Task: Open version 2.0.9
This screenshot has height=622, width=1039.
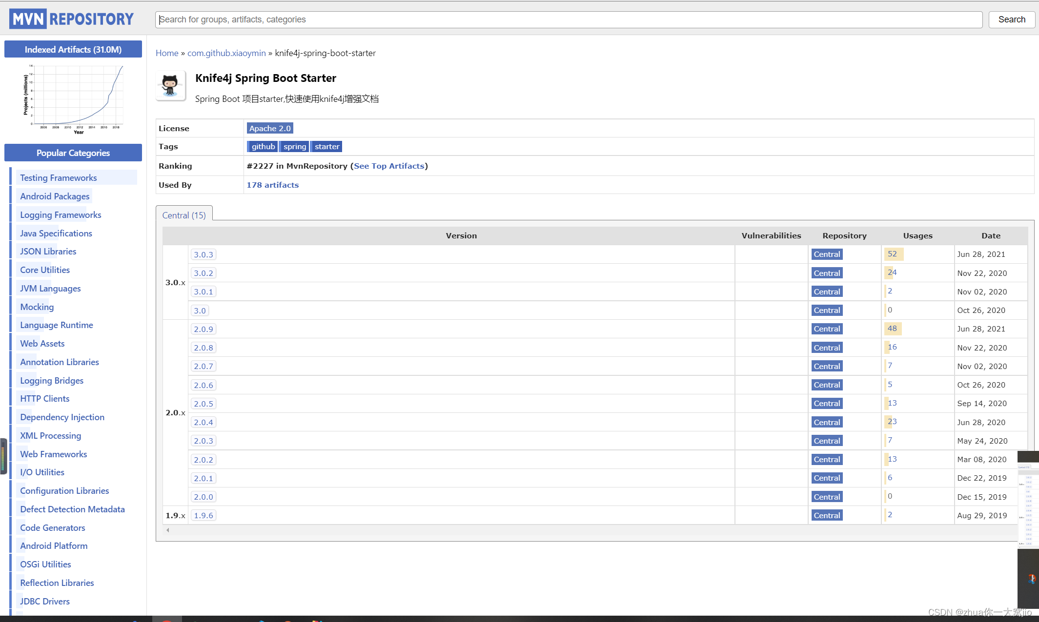Action: click(x=203, y=329)
